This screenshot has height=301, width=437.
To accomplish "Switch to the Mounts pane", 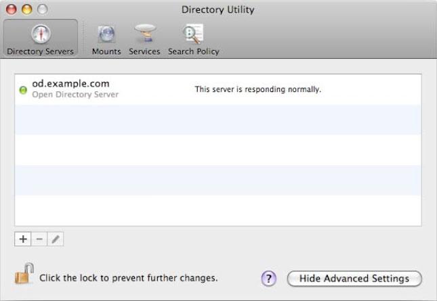I will [x=106, y=39].
